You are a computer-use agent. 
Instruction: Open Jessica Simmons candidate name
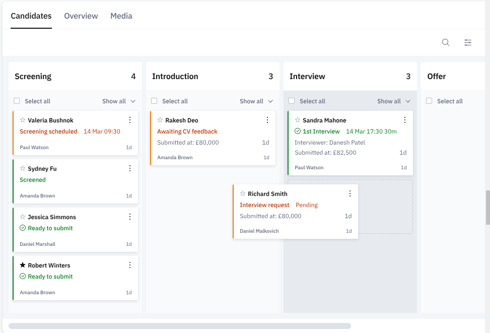[52, 217]
